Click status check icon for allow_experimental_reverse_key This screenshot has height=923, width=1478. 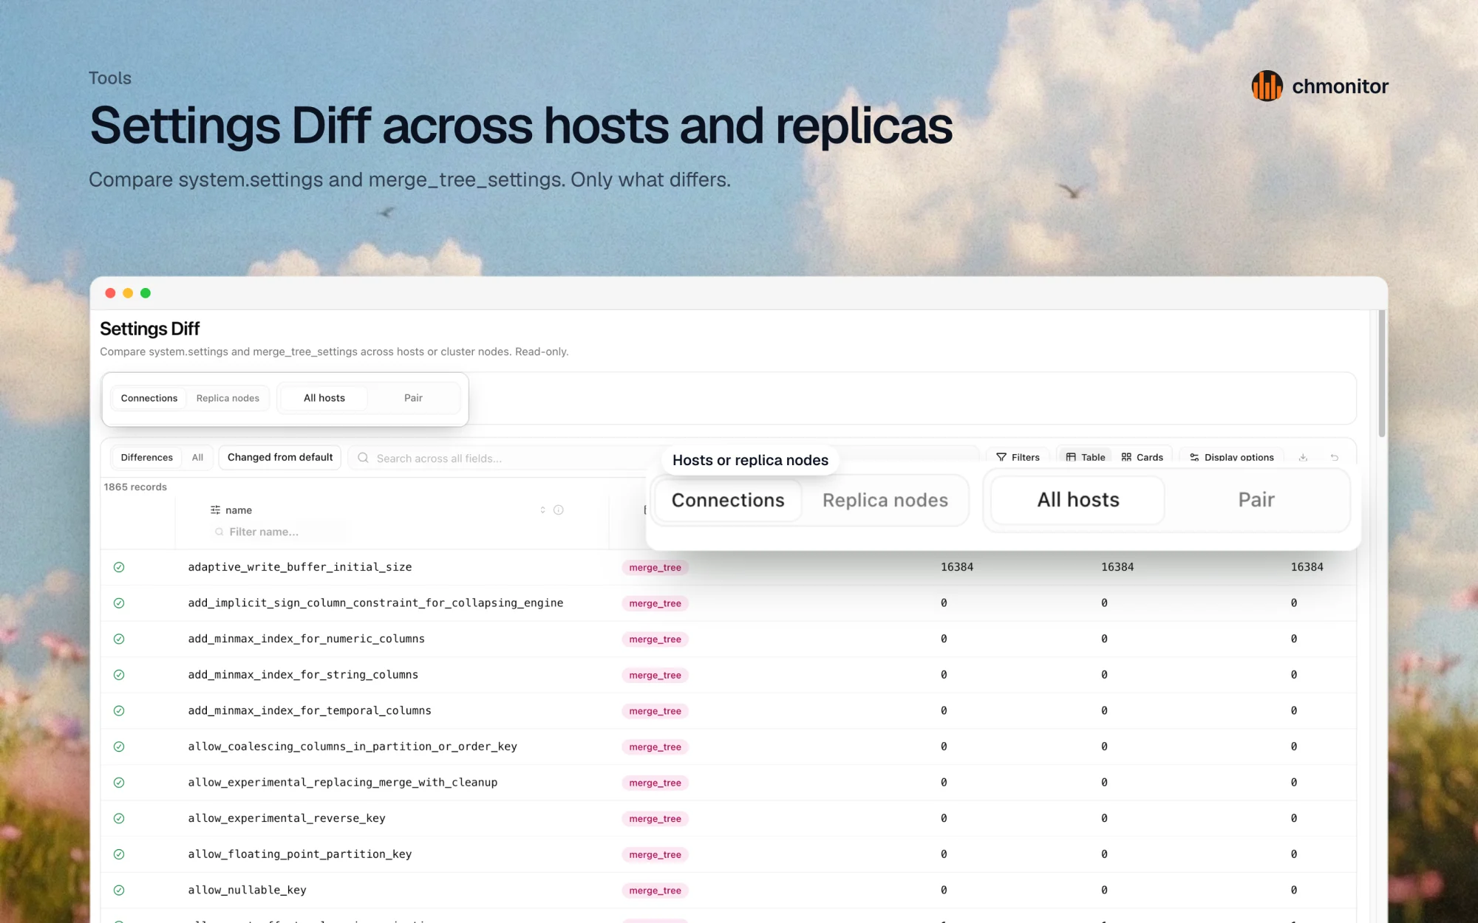pos(119,818)
